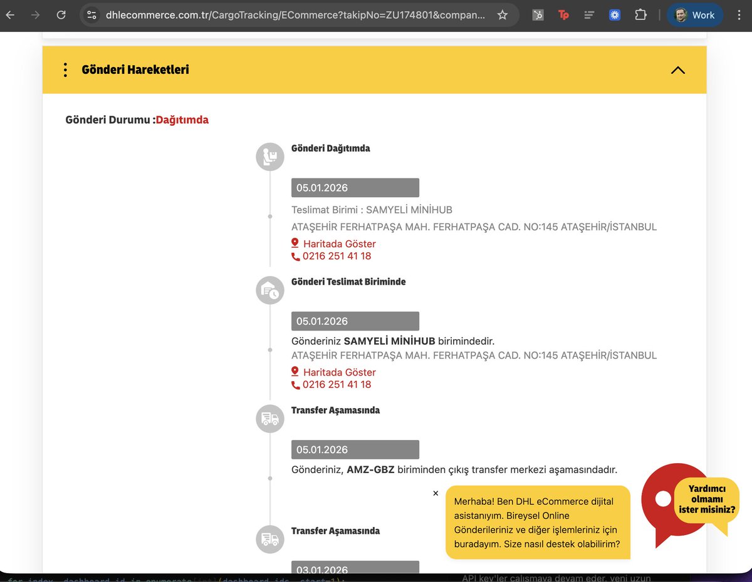
Task: Open Chrome's three-dot settings menu
Action: tap(739, 14)
